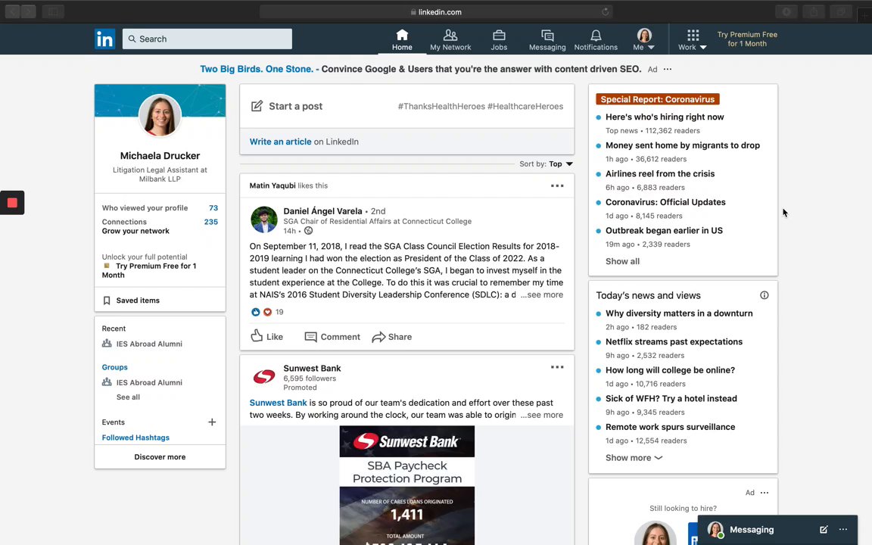Click Show all in Coronavirus report
Image resolution: width=872 pixels, height=545 pixels.
[622, 261]
